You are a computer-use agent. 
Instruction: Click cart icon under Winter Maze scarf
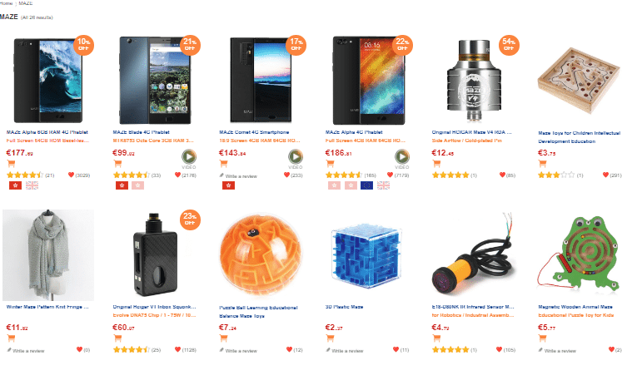coord(11,338)
